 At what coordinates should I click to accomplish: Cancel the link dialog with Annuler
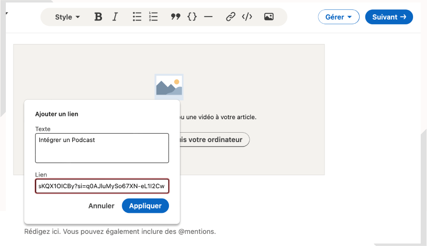tap(101, 206)
